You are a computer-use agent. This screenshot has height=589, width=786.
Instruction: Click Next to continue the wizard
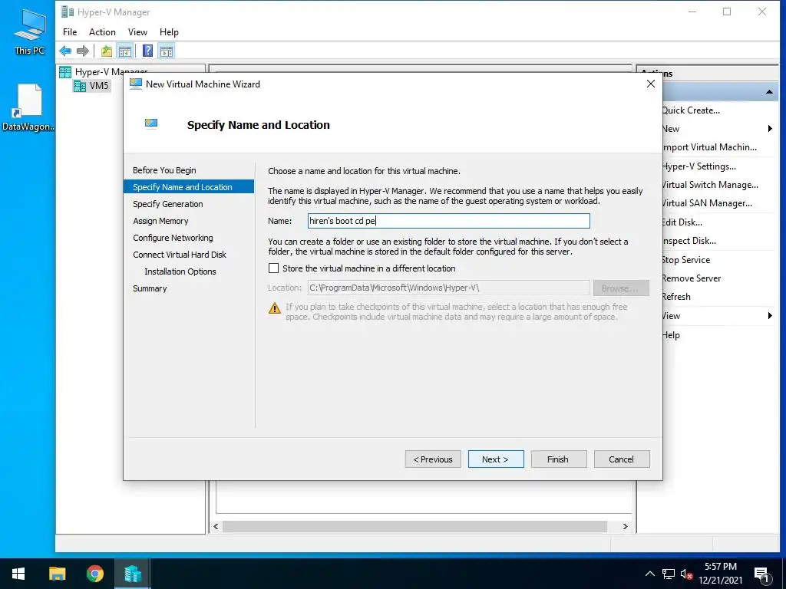[x=496, y=459]
